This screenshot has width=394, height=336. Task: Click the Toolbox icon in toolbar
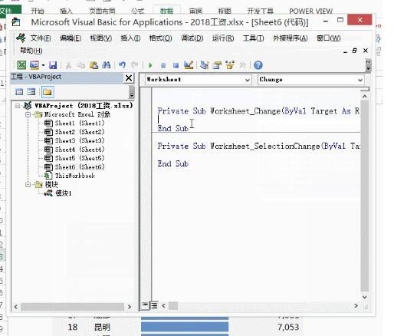point(242,65)
